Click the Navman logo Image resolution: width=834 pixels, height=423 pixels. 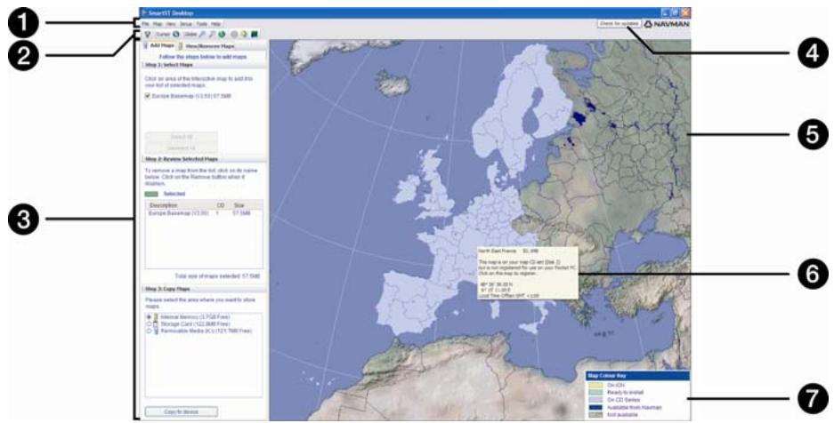667,24
